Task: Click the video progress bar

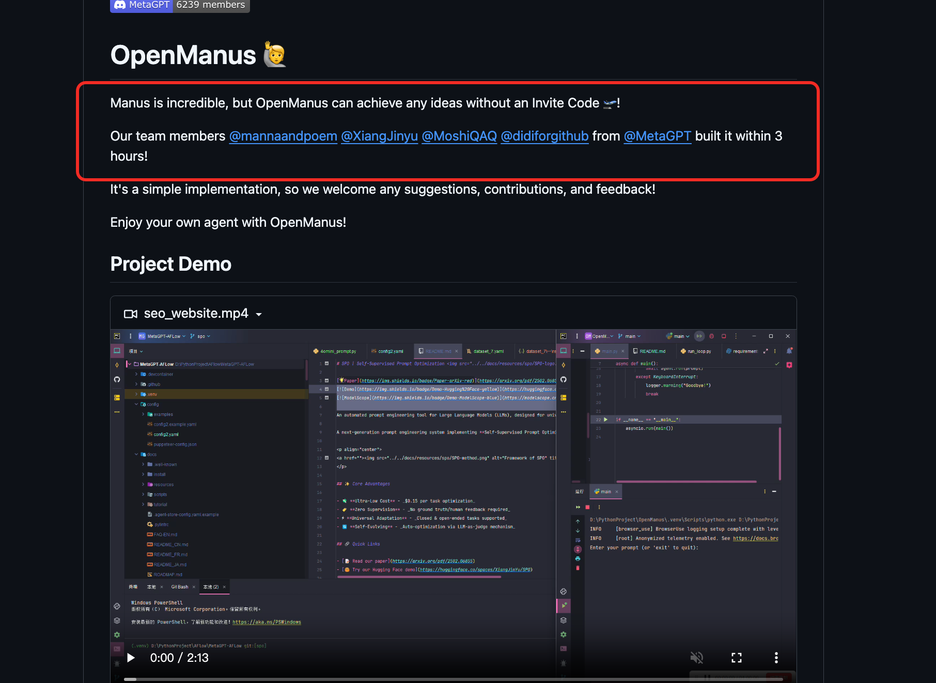Action: 454,679
